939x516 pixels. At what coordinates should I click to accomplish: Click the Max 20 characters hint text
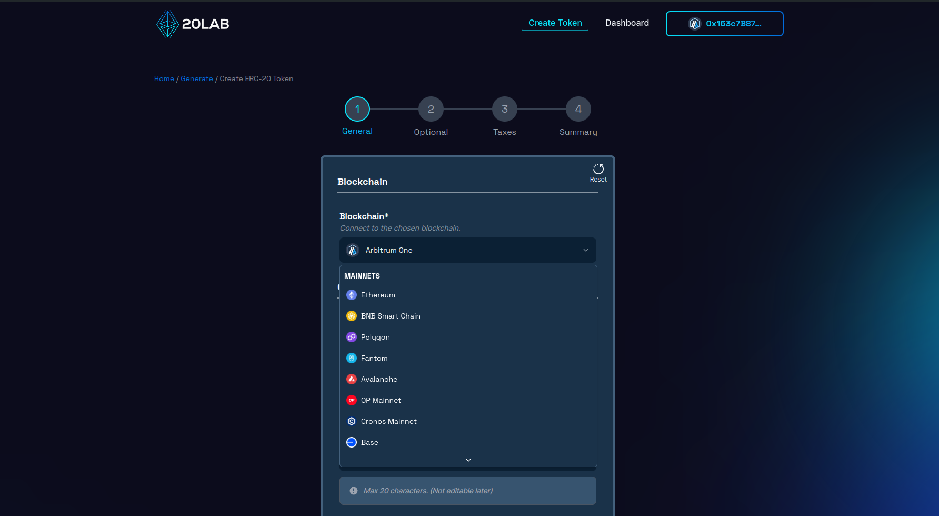tap(428, 491)
